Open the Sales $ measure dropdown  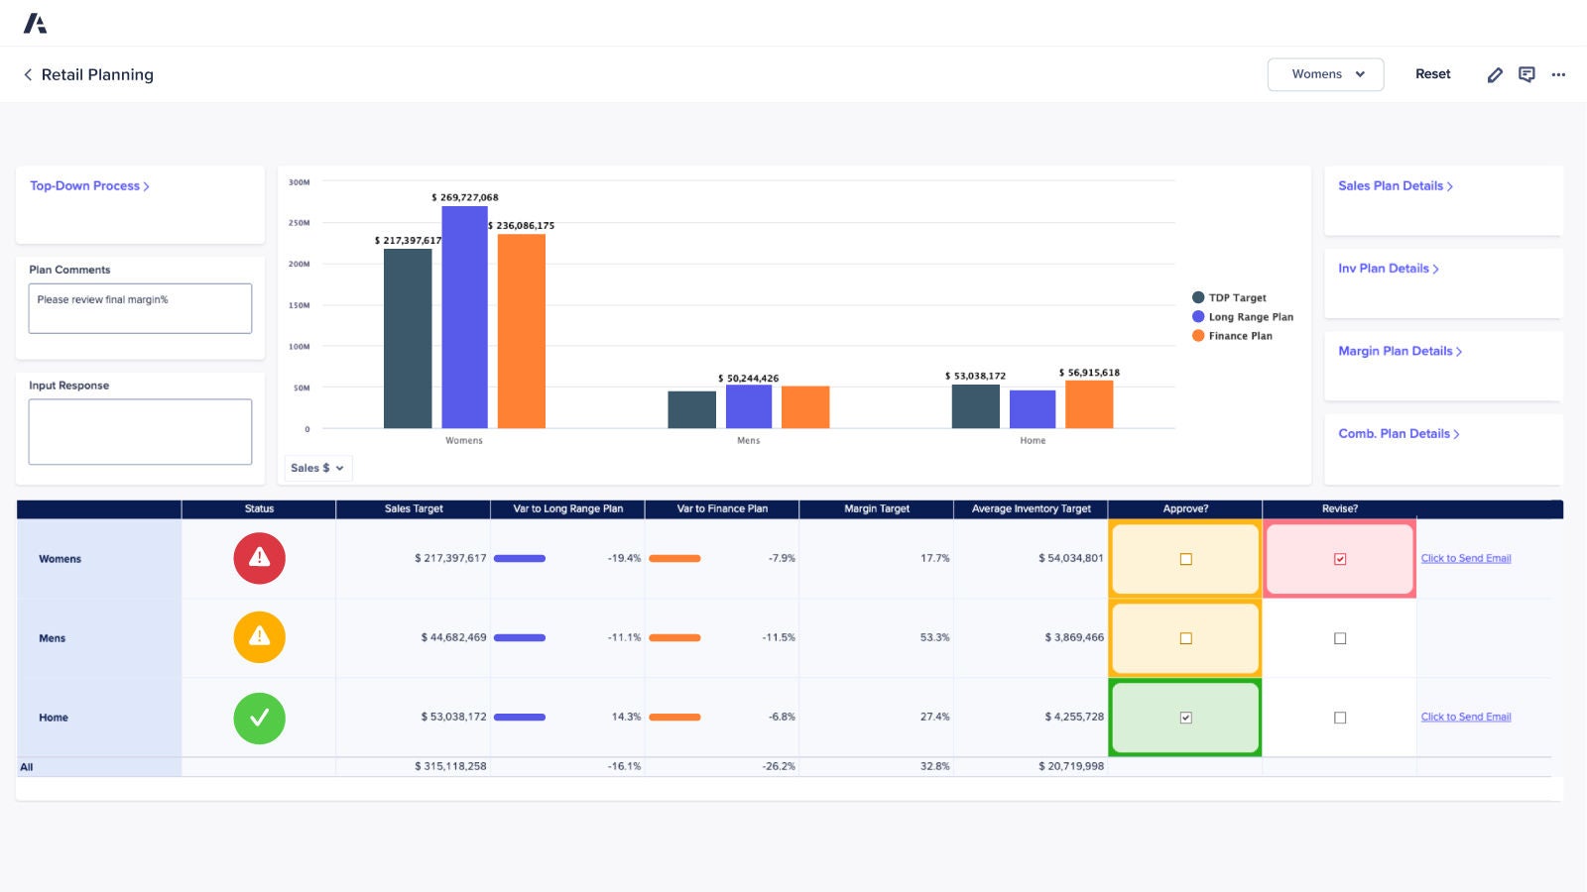pyautogui.click(x=316, y=468)
